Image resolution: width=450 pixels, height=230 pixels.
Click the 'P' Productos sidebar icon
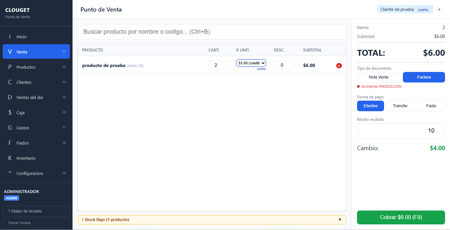click(10, 67)
